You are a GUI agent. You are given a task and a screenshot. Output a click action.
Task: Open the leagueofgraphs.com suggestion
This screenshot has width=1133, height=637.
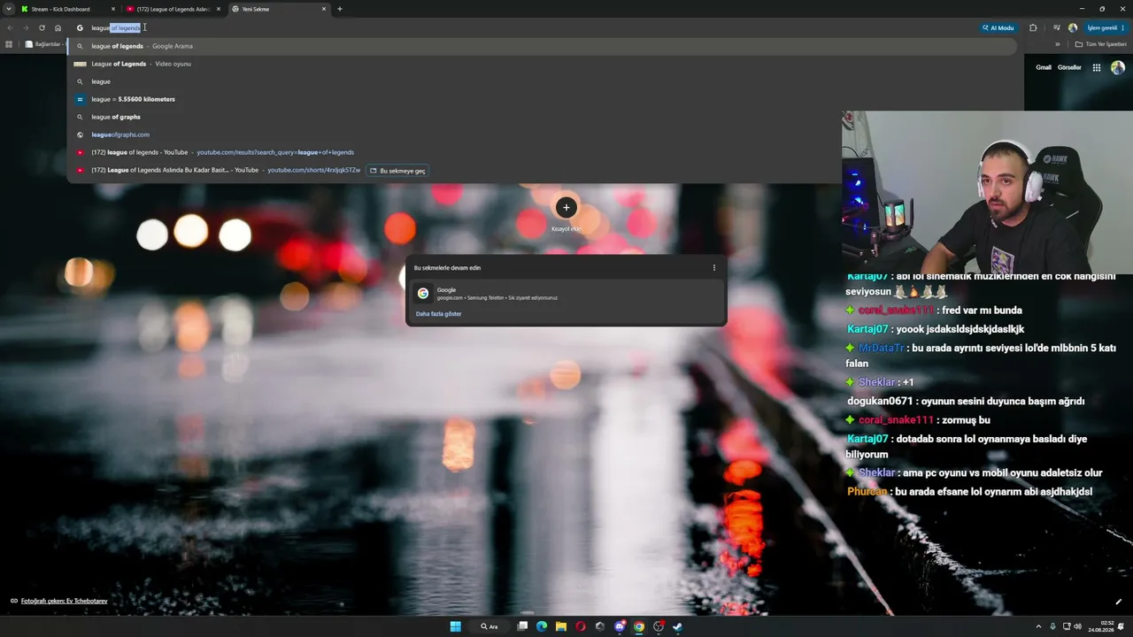point(542,134)
